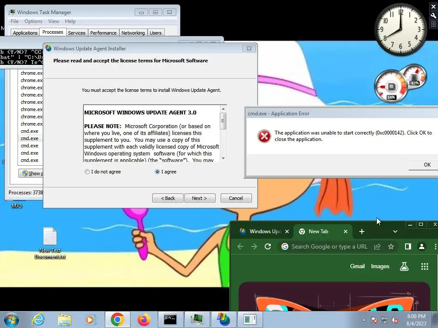Viewport: 438px width, 328px height.
Task: Click the Chrome three-dot menu
Action: (435, 246)
